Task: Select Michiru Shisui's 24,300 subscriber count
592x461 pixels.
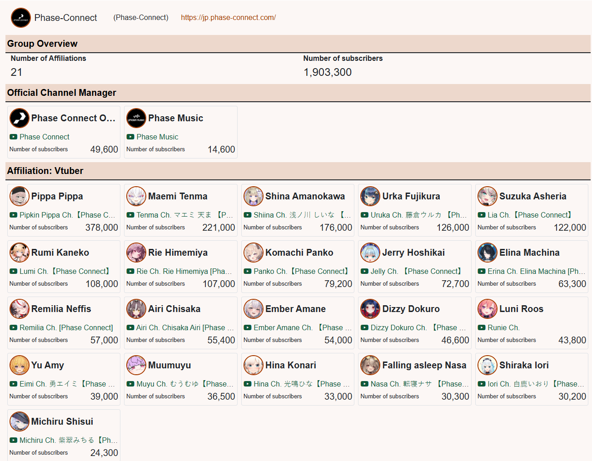Action: (x=104, y=453)
